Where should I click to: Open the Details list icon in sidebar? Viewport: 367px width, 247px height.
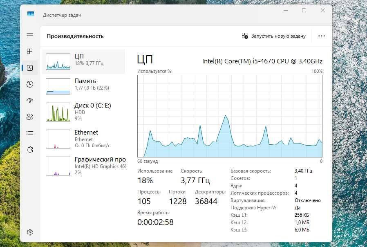[30, 133]
